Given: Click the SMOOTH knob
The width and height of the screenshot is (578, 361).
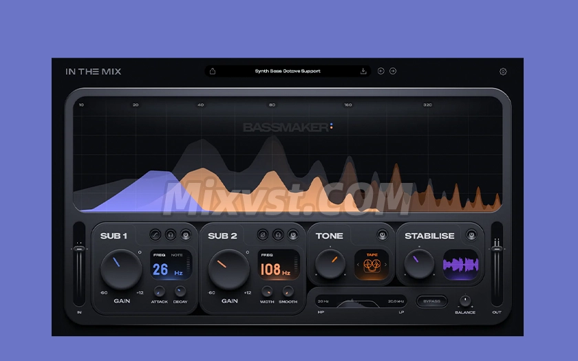Looking at the screenshot, I should [x=288, y=292].
